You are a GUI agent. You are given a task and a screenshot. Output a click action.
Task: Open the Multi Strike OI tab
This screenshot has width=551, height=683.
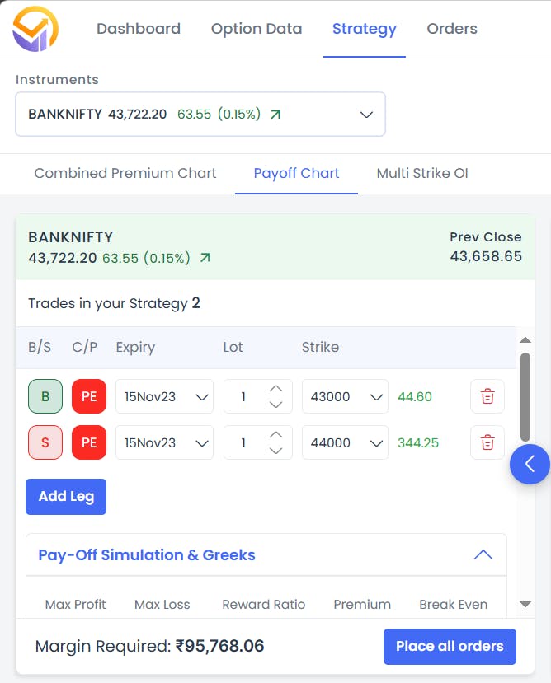pyautogui.click(x=422, y=174)
